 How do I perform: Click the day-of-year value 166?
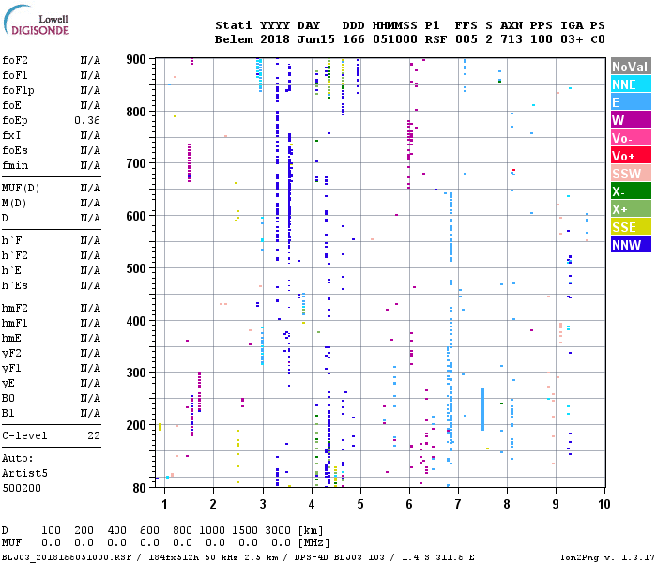pos(353,39)
